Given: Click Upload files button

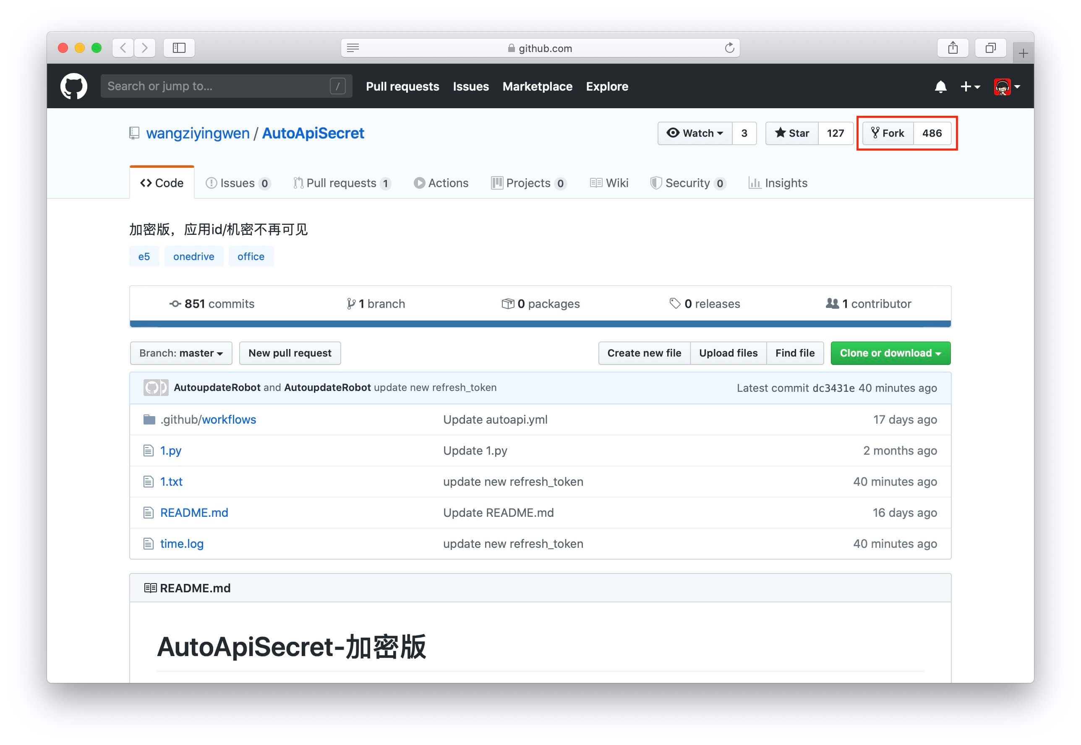Looking at the screenshot, I should click(728, 353).
